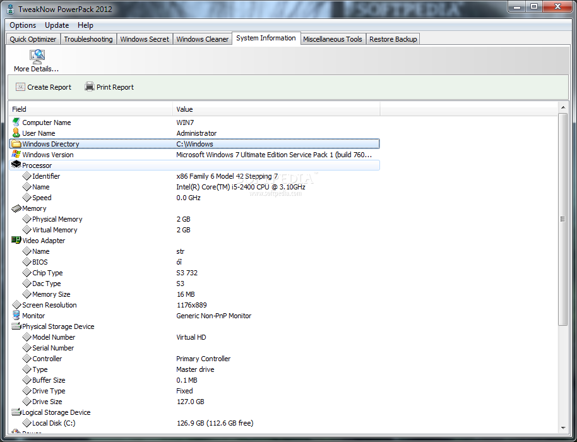This screenshot has width=577, height=442.
Task: Click the Monitor row display icon
Action: 16,316
